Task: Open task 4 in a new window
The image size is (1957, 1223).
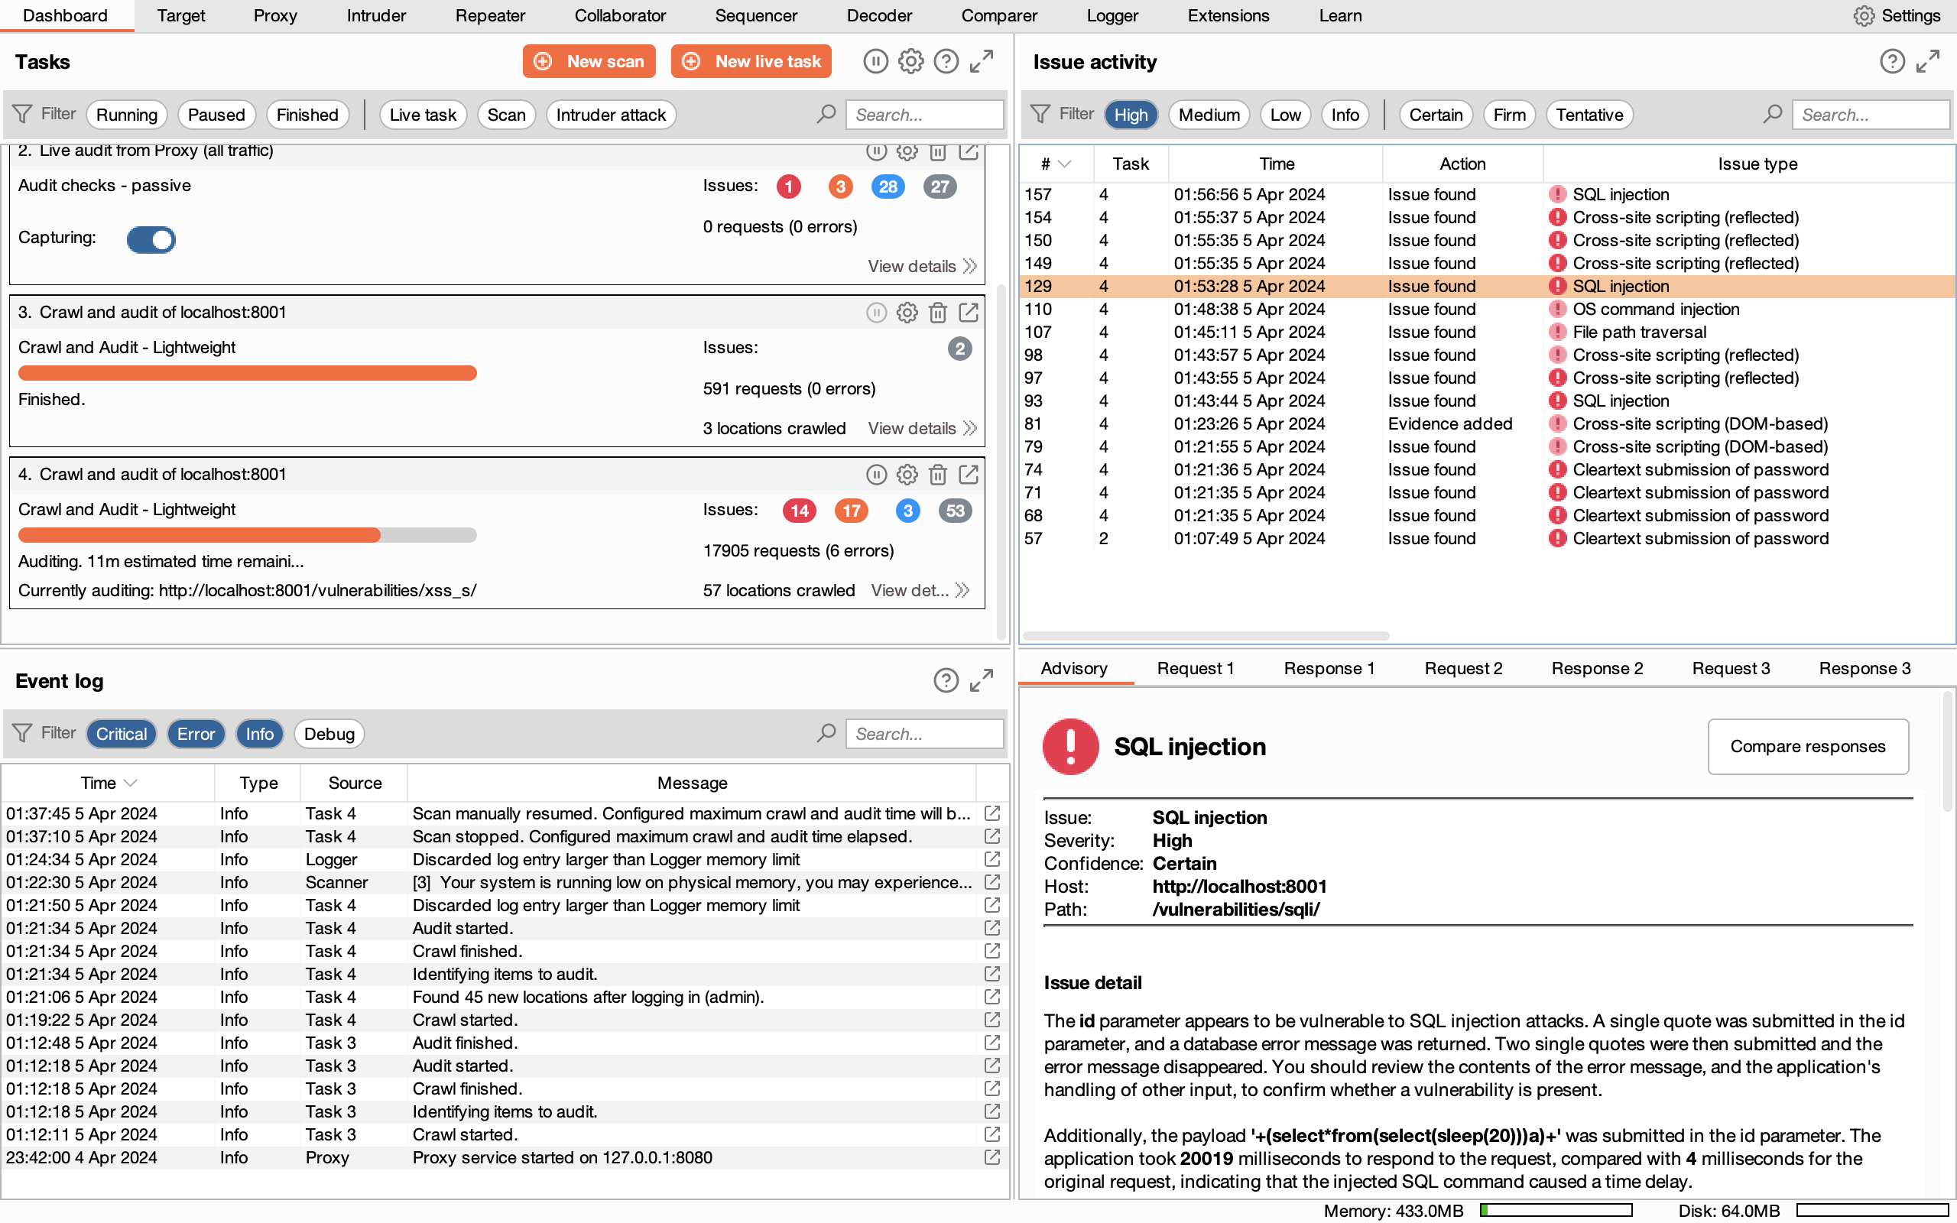Action: [969, 475]
